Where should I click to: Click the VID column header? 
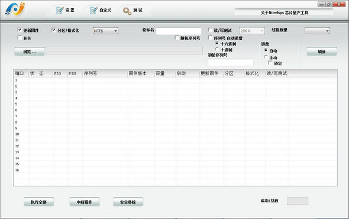tap(60, 73)
